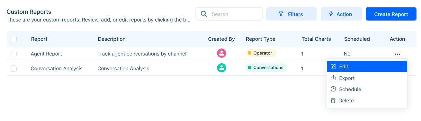
Task: Click the pink avatar for Agent Report
Action: pos(221,53)
